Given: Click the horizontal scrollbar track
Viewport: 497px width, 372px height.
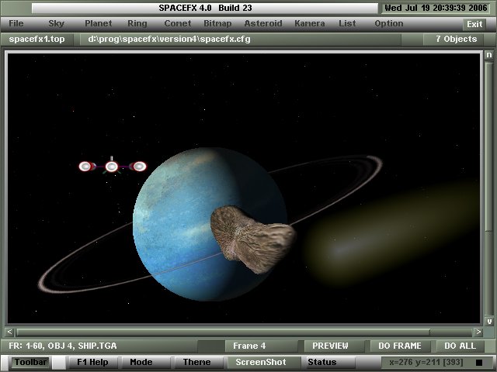Looking at the screenshot, I should coord(244,332).
